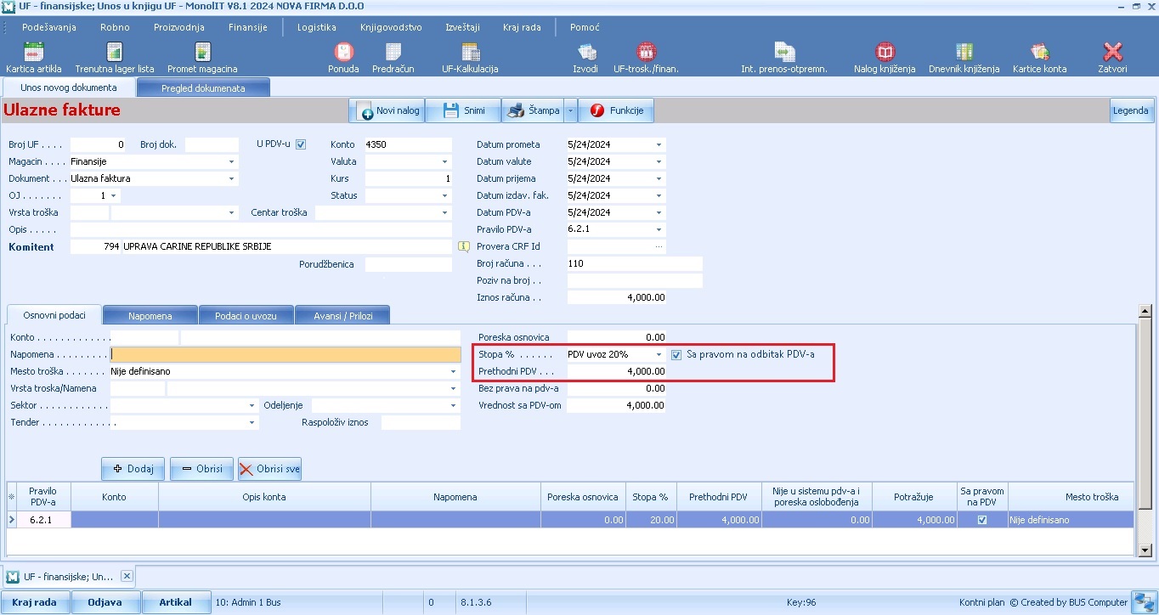Expand the Dokument dropdown
Viewport: 1159px width, 615px height.
[x=232, y=178]
